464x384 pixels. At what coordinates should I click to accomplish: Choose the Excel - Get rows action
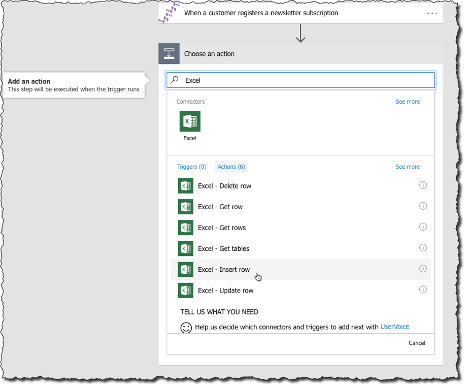pos(301,228)
